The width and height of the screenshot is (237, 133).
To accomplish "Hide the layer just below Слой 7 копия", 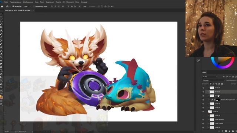I will (203, 127).
